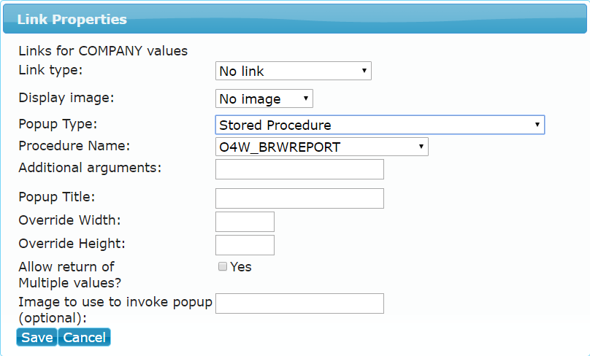Click the Additional arguments text field

299,169
